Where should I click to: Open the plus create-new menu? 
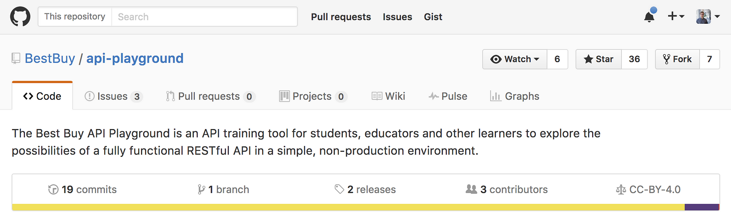pyautogui.click(x=676, y=16)
